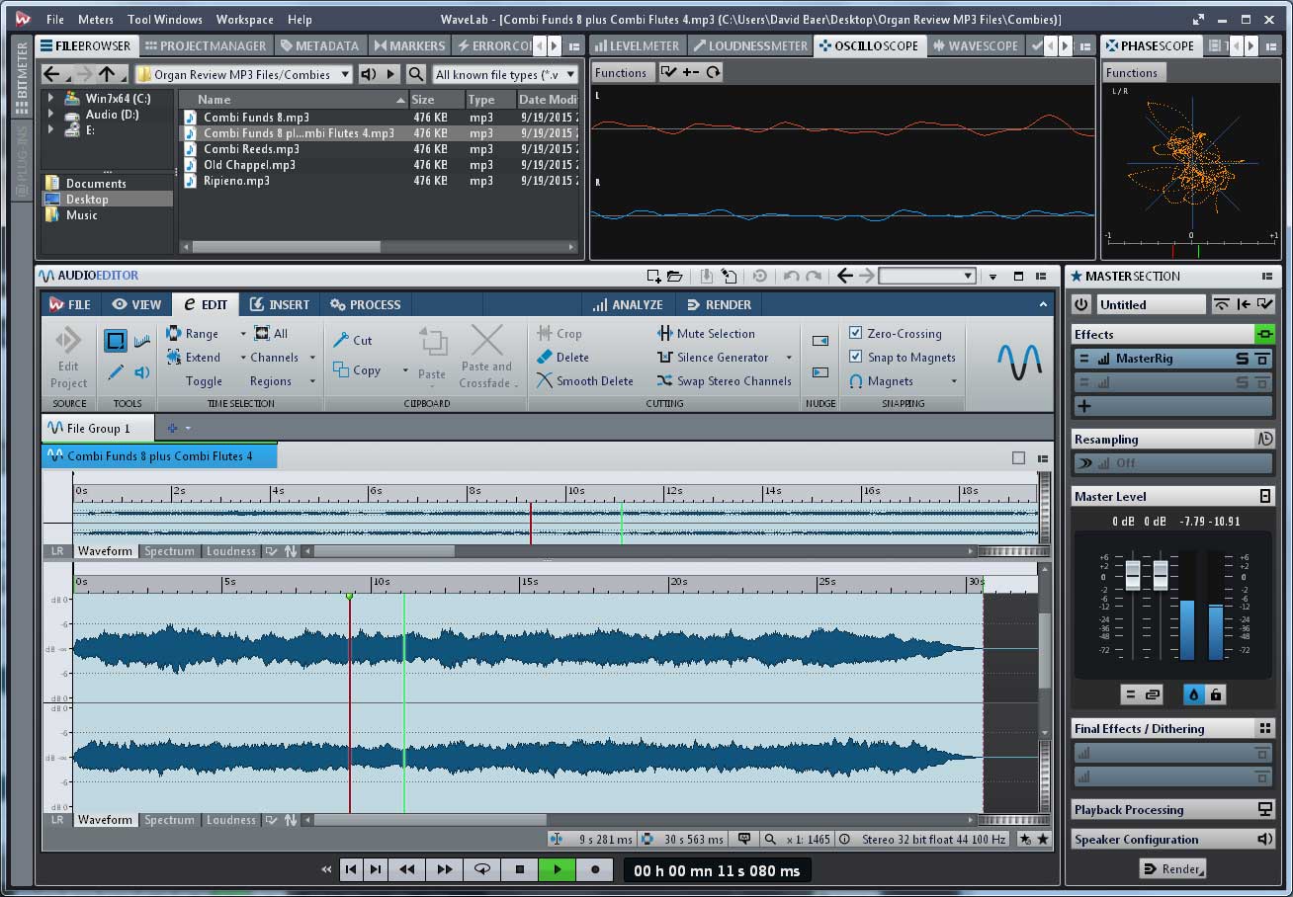
Task: Click the nudge right icon
Action: tap(820, 372)
